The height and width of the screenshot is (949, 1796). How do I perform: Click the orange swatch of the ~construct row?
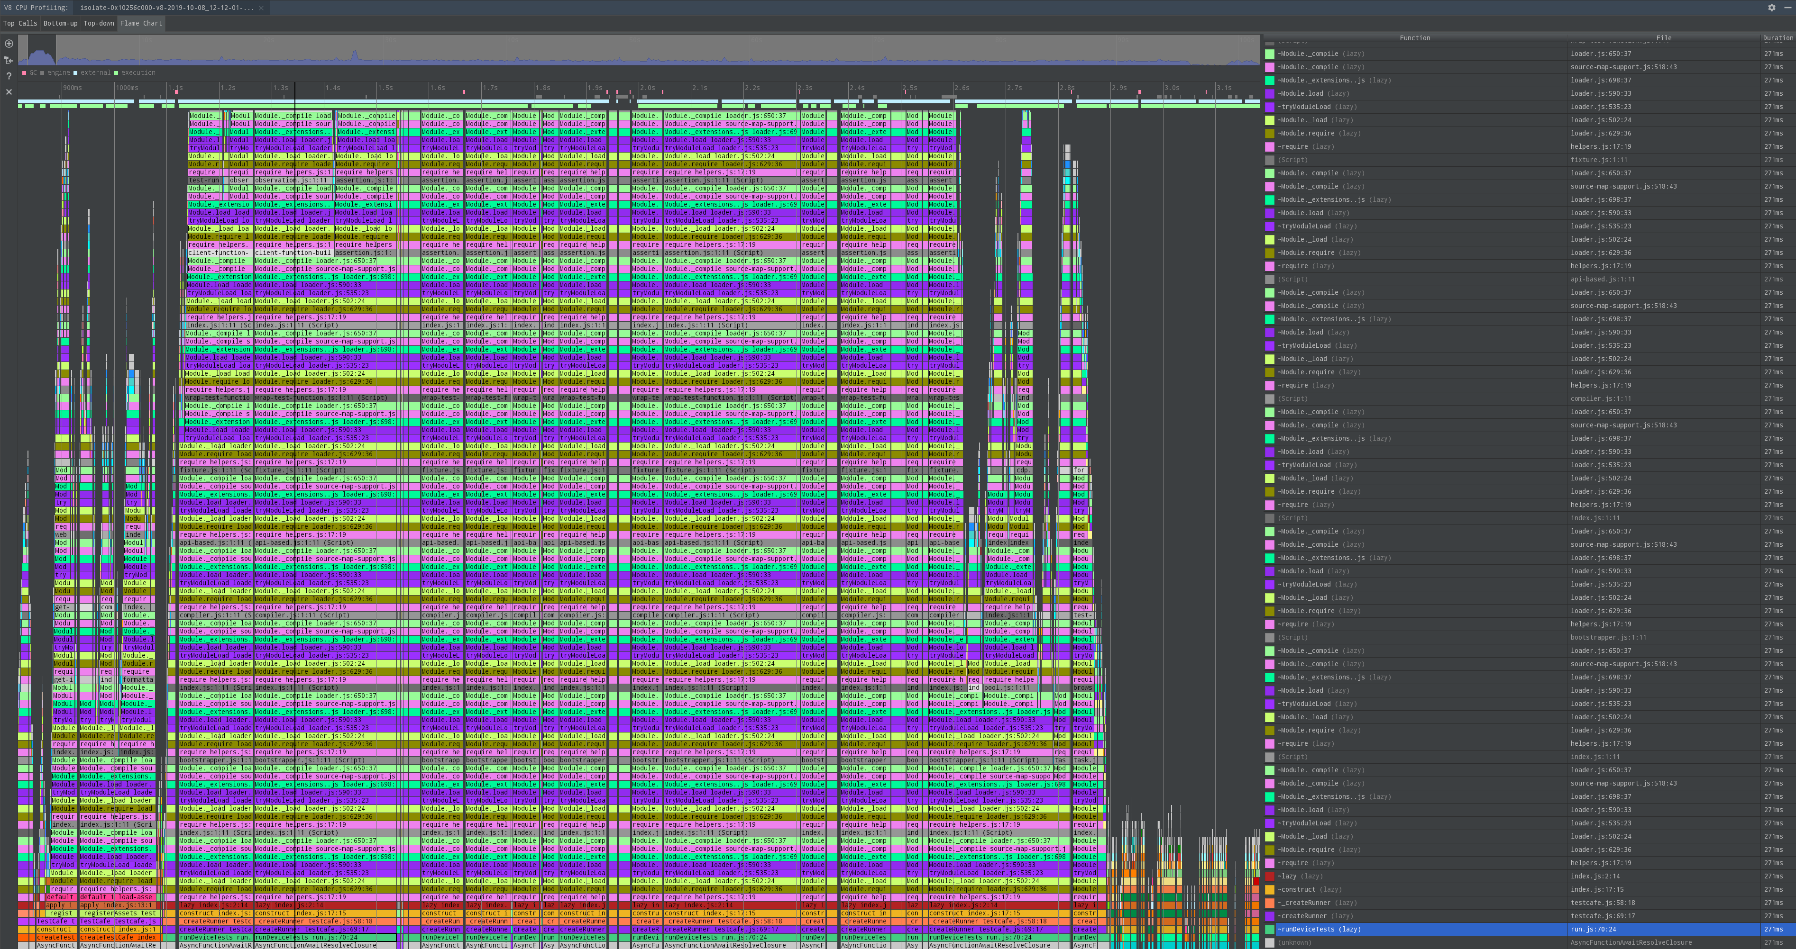(1270, 889)
